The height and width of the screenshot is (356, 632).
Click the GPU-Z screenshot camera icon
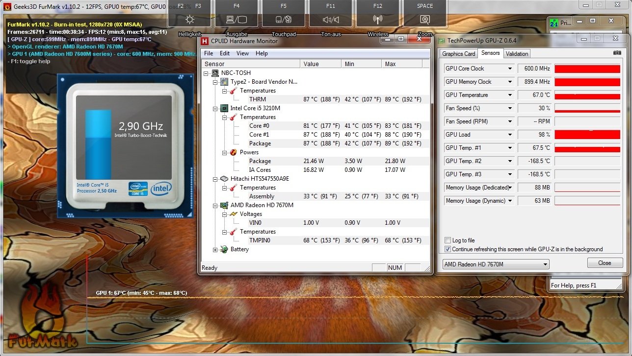[x=617, y=53]
